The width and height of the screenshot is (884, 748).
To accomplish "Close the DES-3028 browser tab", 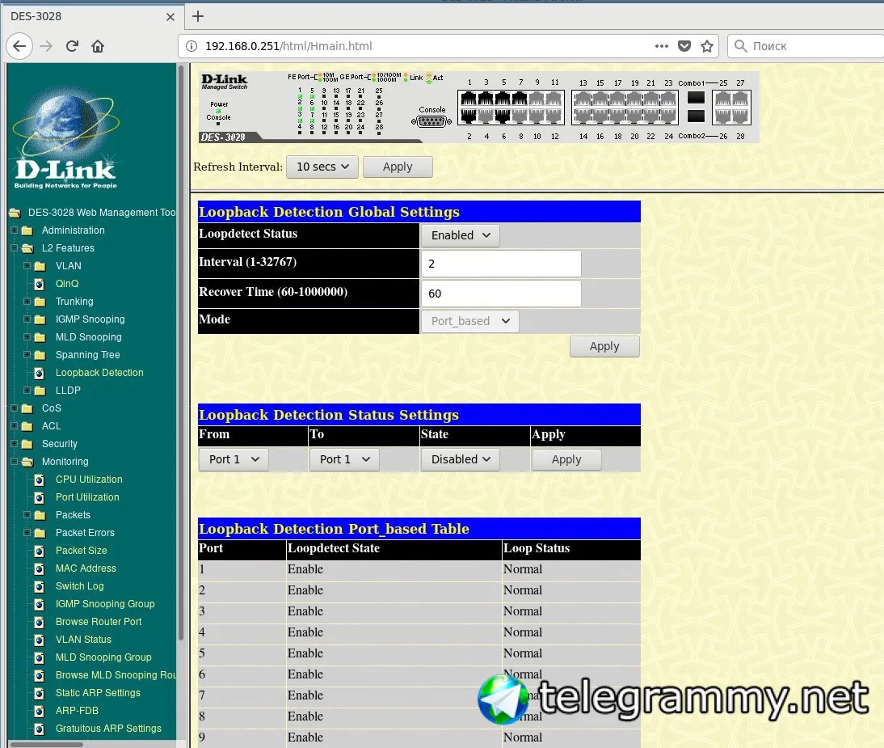I will pos(170,17).
